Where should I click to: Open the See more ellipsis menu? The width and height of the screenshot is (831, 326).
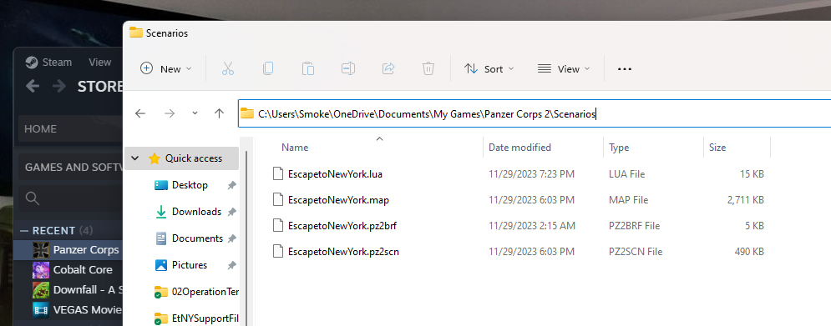coord(625,69)
